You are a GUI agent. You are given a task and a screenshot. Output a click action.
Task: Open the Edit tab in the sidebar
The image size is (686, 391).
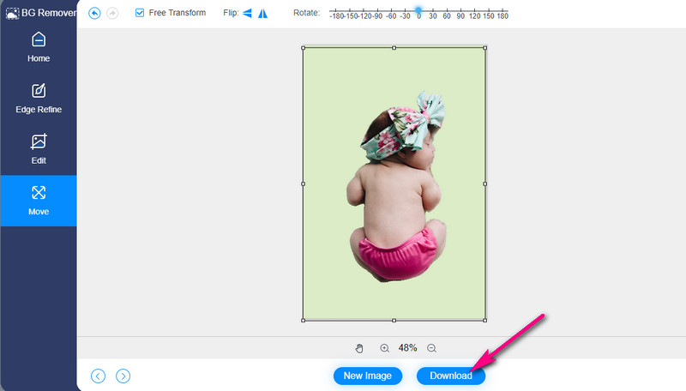coord(39,149)
